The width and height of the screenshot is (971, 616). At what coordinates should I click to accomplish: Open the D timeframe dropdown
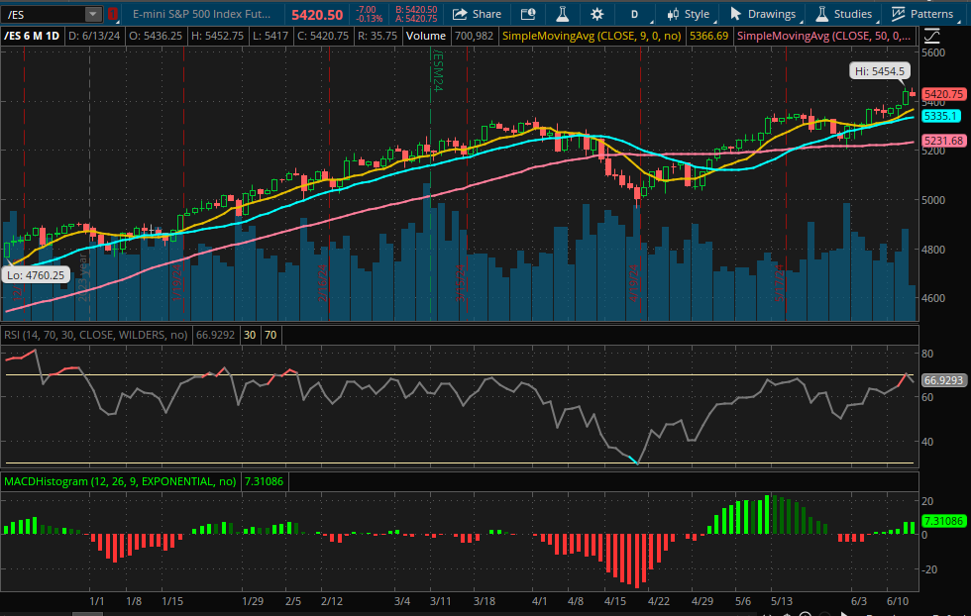click(634, 14)
